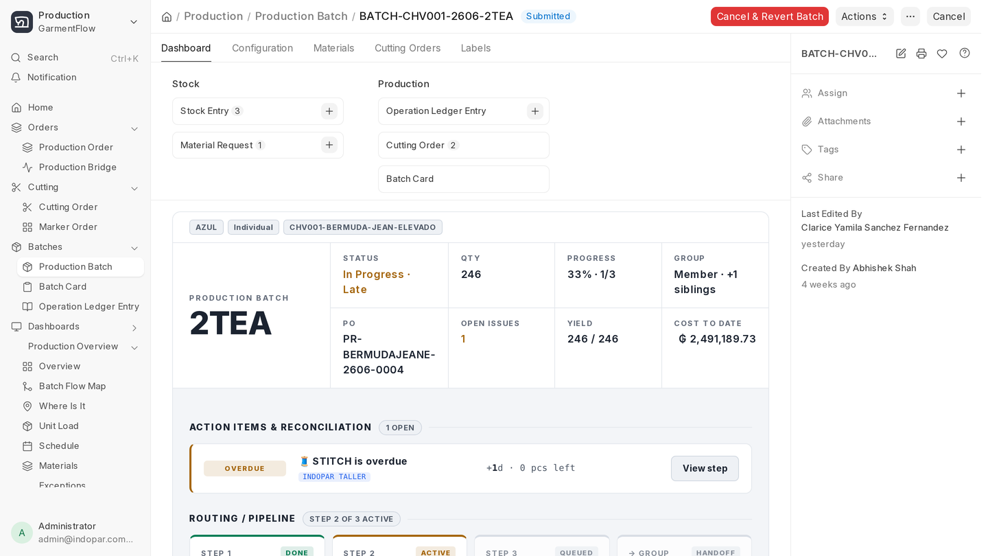Click the grid icon beside Marker Order
The image size is (988, 556).
click(x=27, y=227)
